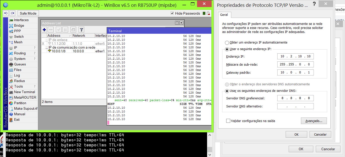Image resolution: width=345 pixels, height=157 pixels.
Task: Open the Radius menu
Action: [x=19, y=81]
